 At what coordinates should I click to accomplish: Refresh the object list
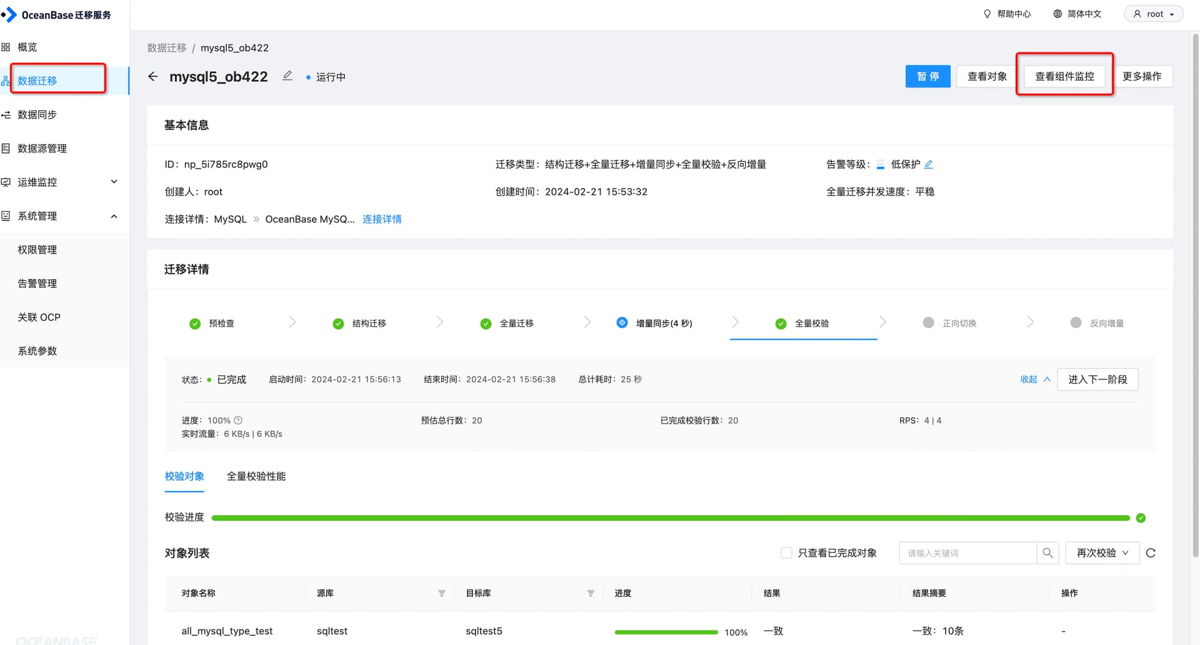[x=1151, y=553]
